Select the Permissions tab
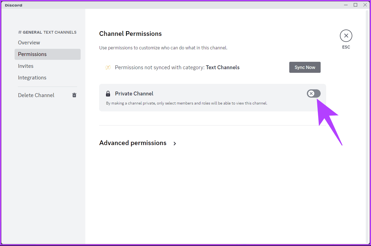371x246 pixels. tap(32, 54)
